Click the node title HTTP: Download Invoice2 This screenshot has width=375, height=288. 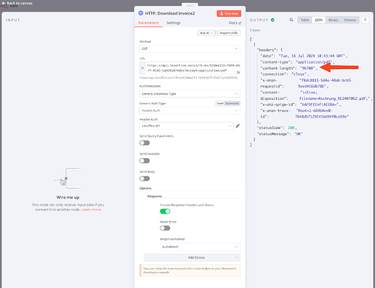pyautogui.click(x=170, y=13)
